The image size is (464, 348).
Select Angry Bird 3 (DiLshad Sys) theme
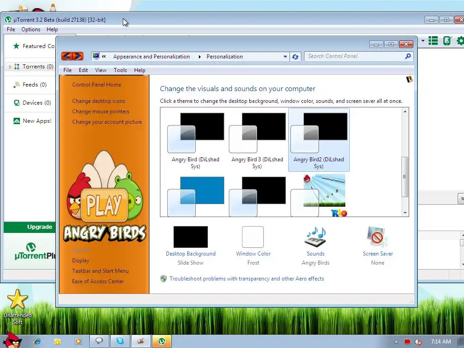pyautogui.click(x=257, y=140)
